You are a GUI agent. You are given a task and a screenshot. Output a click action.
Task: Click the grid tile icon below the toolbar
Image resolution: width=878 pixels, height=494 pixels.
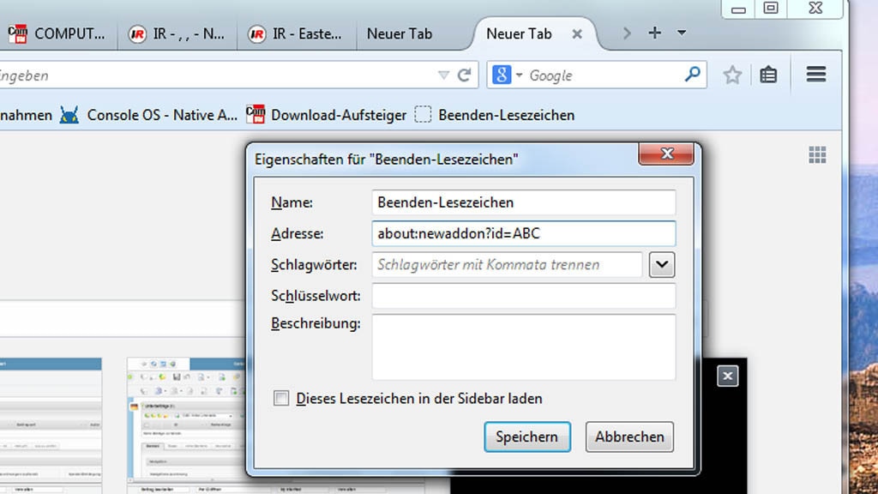(x=817, y=154)
